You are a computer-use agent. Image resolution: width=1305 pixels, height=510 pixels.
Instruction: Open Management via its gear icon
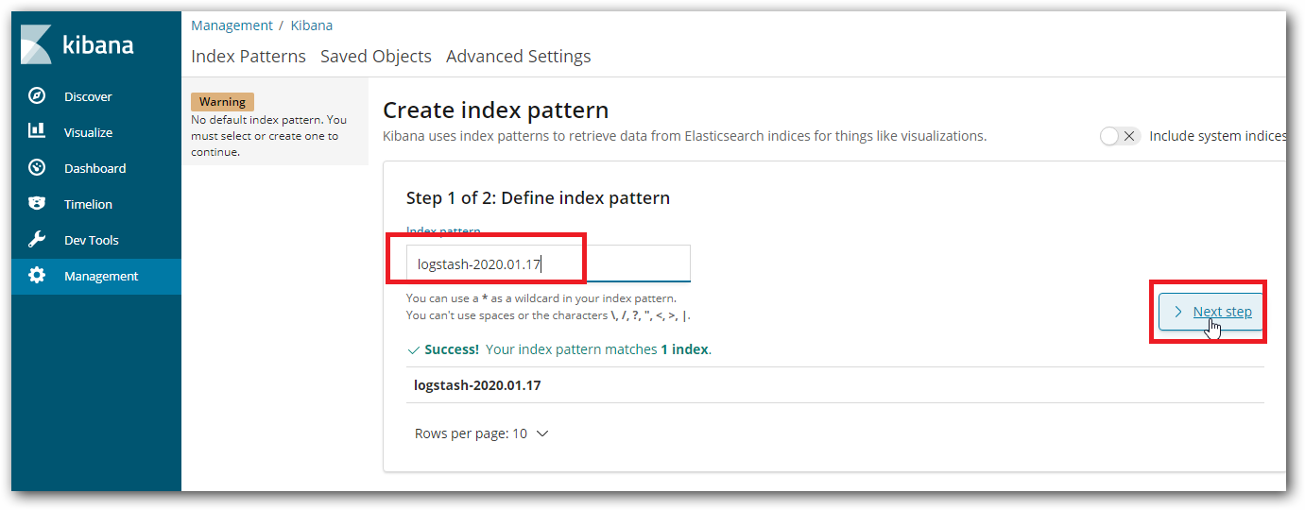pos(37,276)
